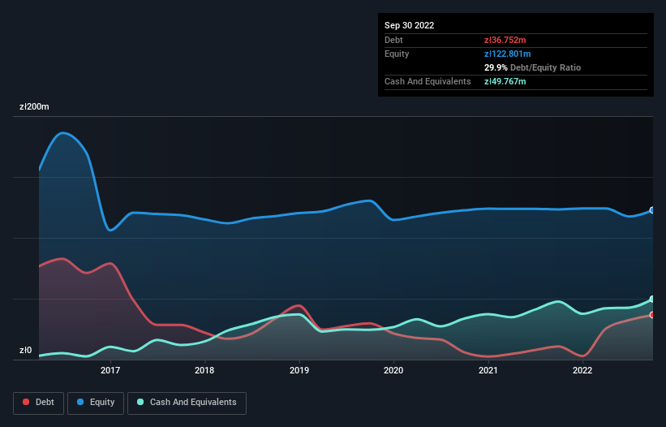
Task: Click the Equity label in tooltip
Action: [397, 54]
